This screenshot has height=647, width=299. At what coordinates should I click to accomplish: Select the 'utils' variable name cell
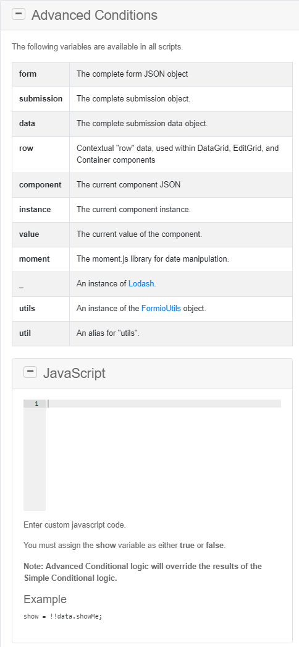tap(41, 309)
